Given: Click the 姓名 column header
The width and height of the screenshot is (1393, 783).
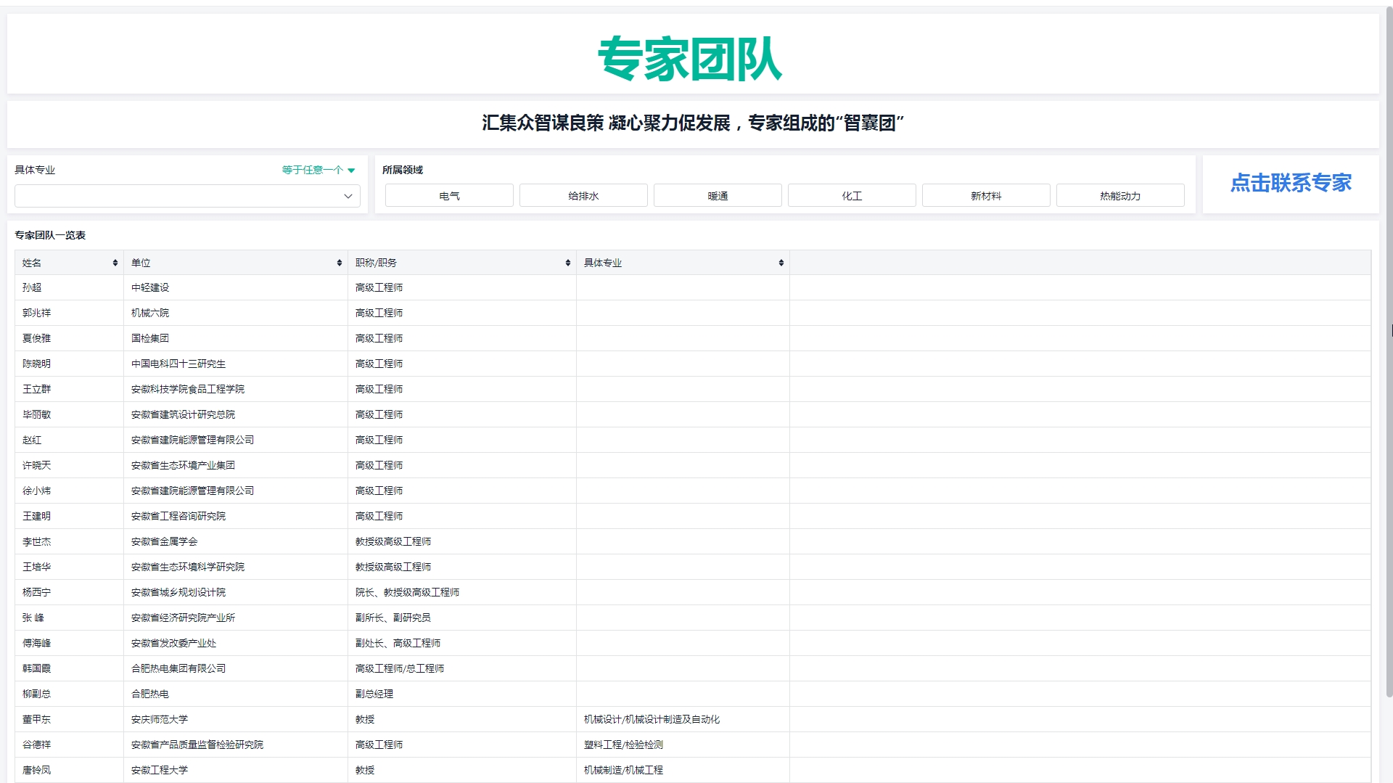Looking at the screenshot, I should click(69, 263).
